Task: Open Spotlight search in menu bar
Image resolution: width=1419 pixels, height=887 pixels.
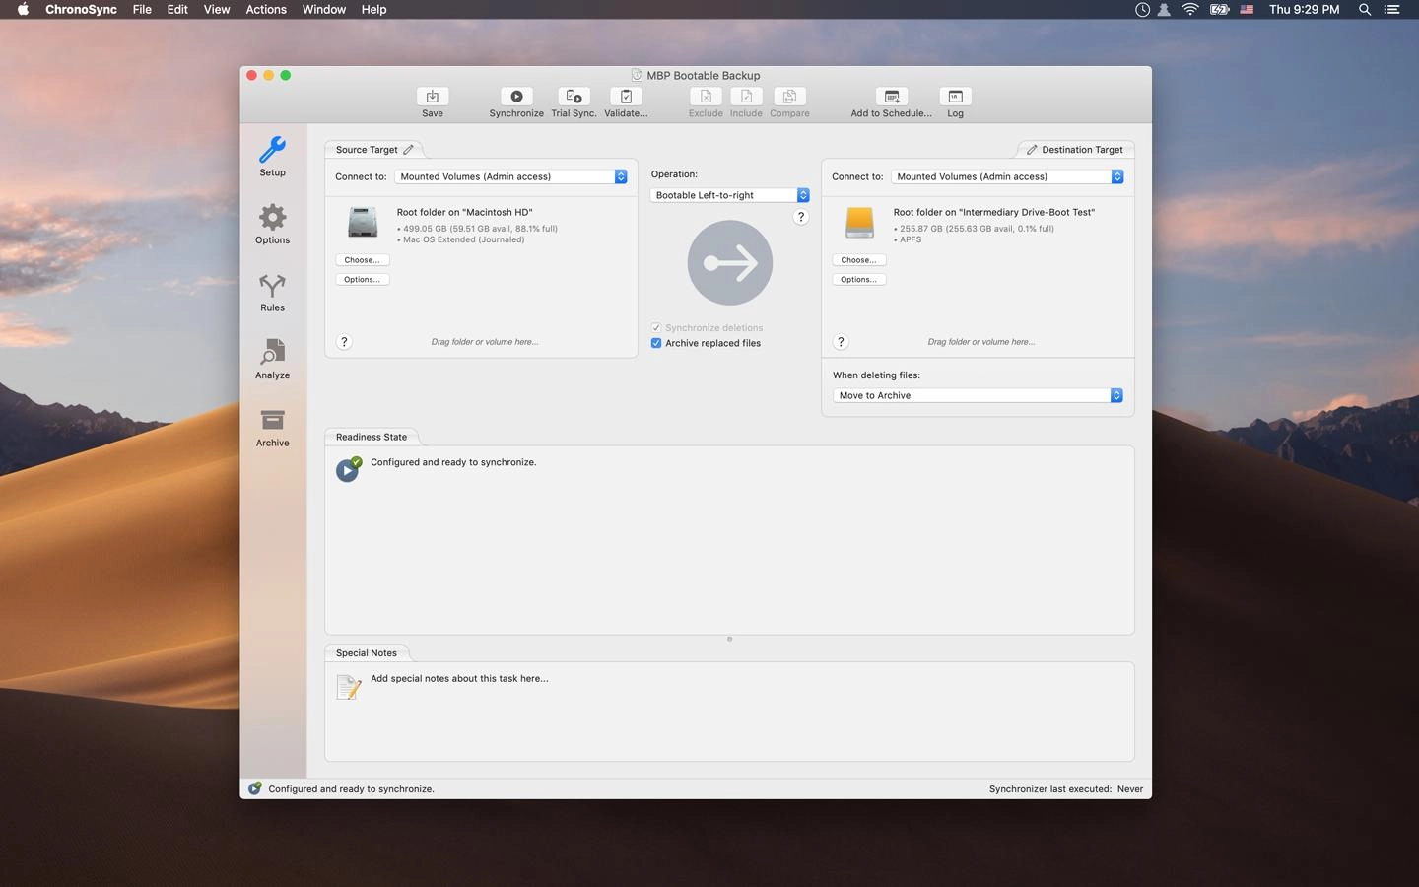Action: click(1365, 10)
